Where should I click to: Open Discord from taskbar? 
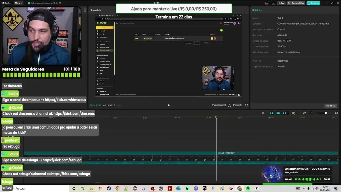click(x=196, y=189)
